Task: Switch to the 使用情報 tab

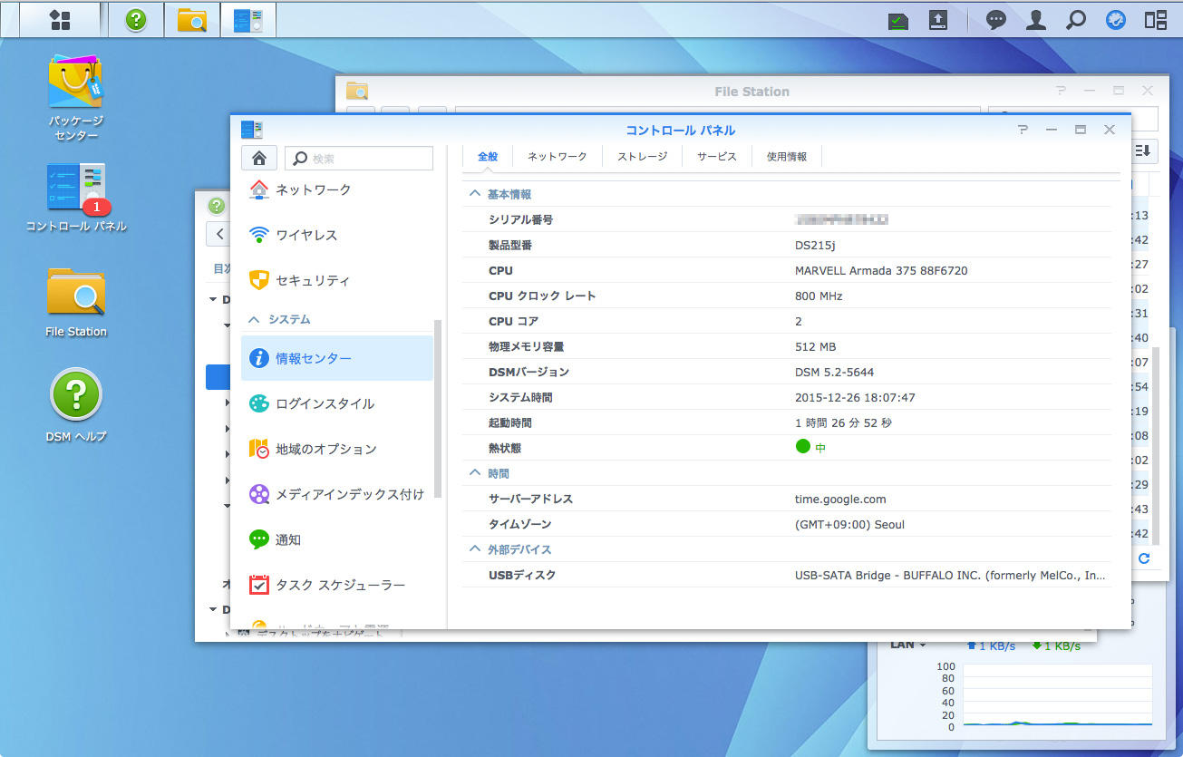Action: [787, 156]
